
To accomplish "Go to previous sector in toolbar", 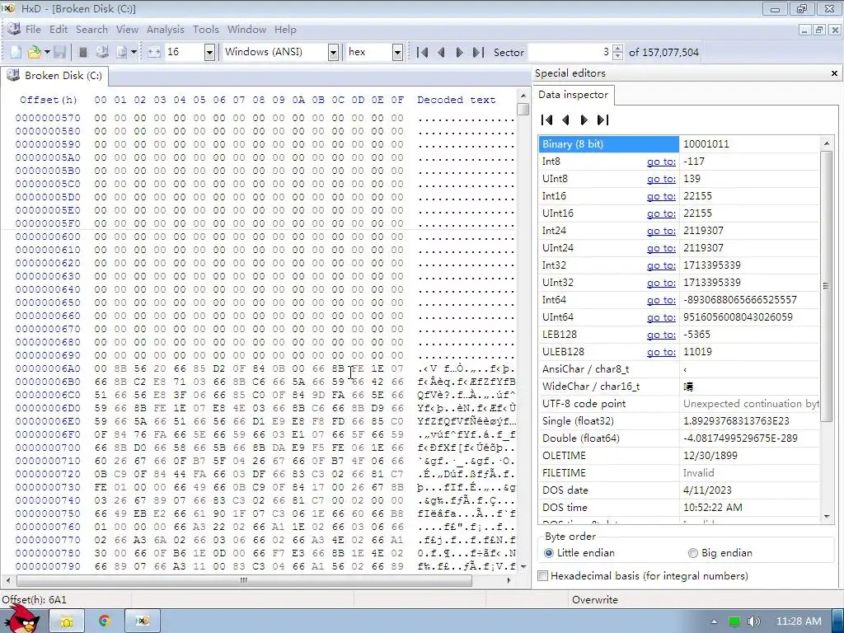I will 442,52.
